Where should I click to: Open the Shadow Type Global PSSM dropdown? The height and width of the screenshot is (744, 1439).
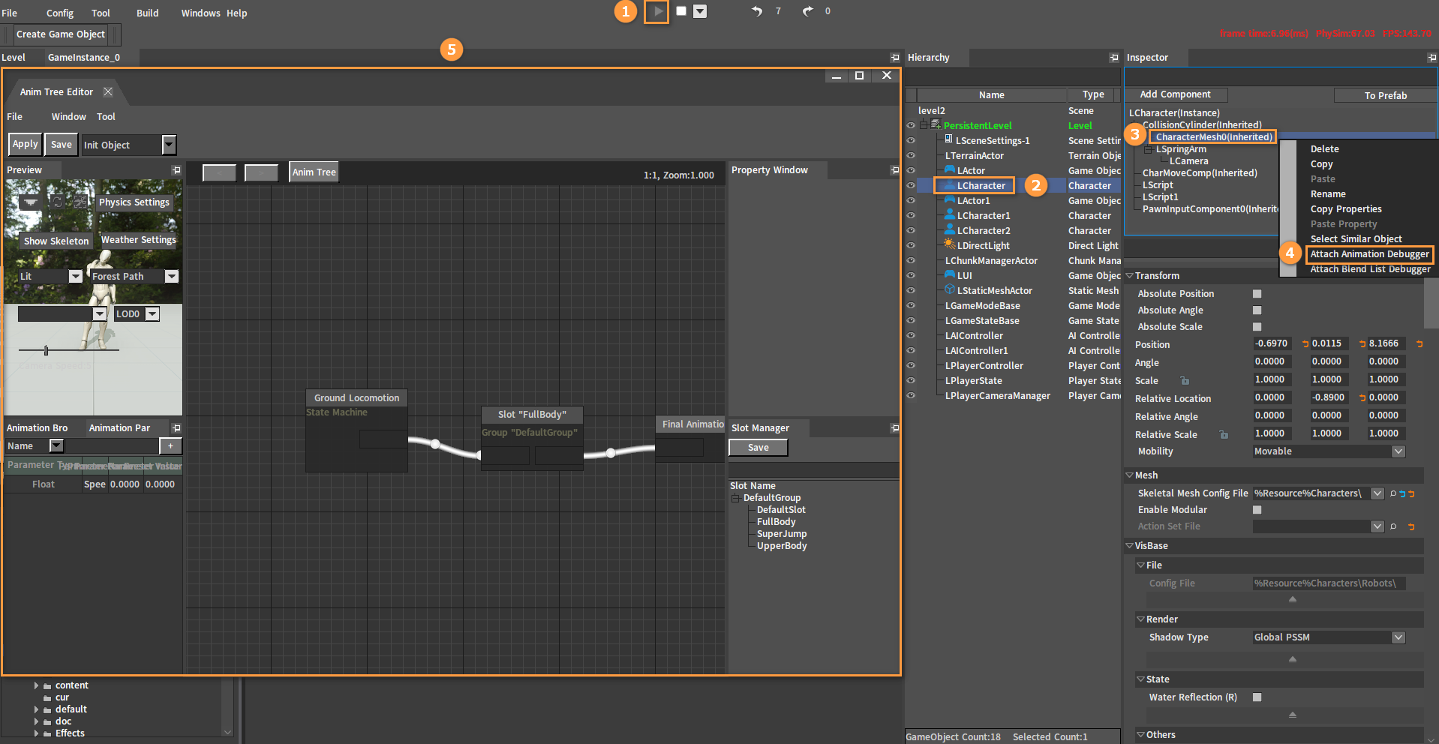pos(1398,637)
